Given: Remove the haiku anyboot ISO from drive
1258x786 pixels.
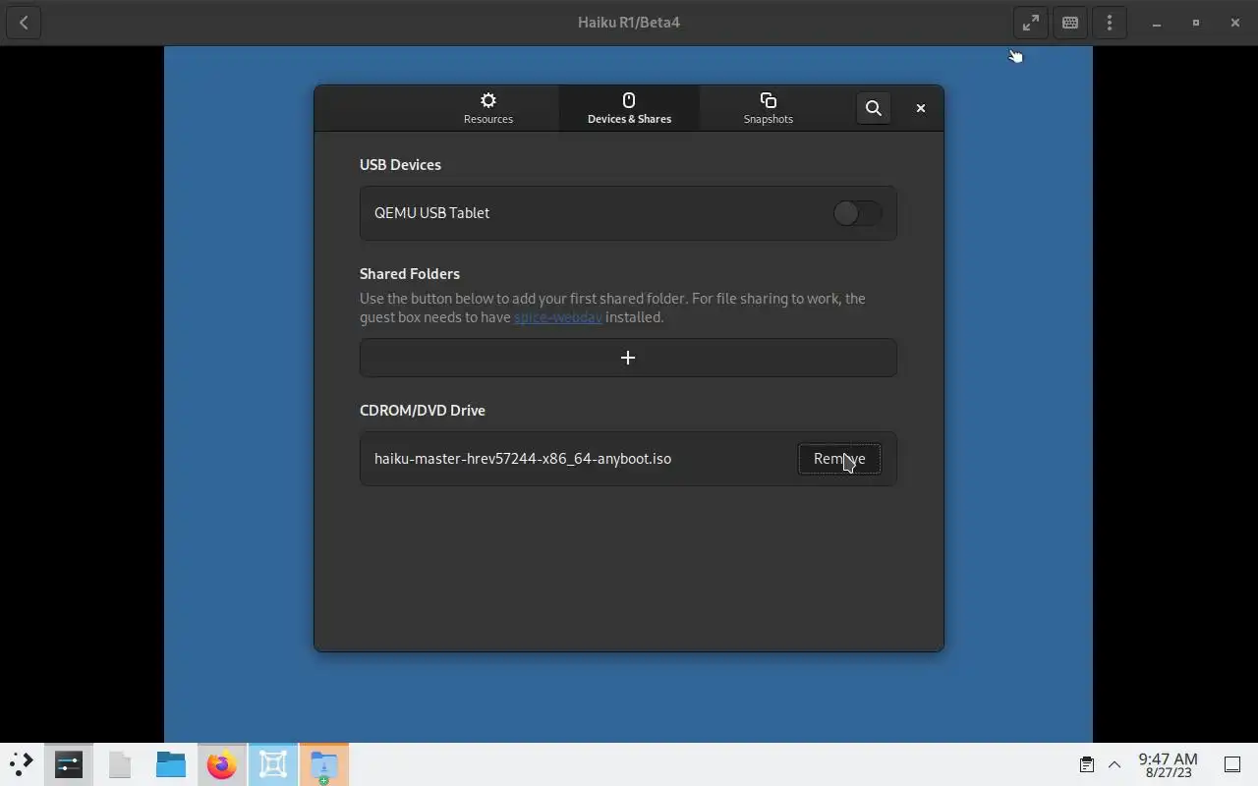Looking at the screenshot, I should click(839, 459).
